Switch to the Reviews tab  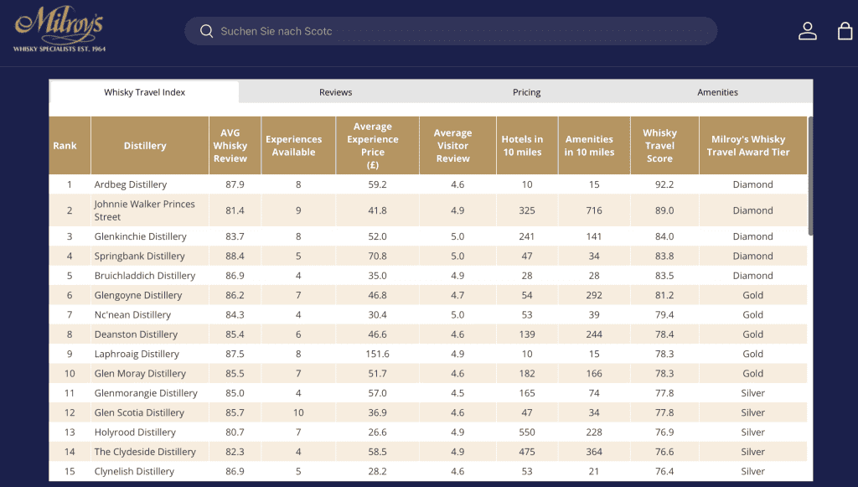[x=335, y=92]
